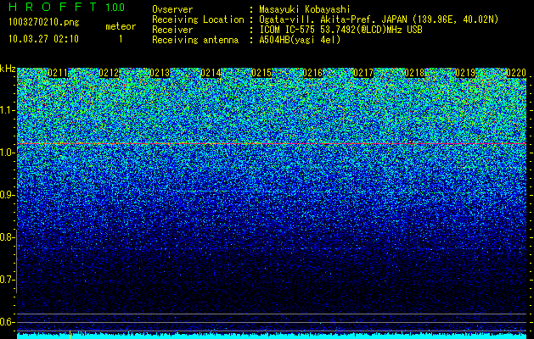Click the kHz axis unit label
The height and width of the screenshot is (339, 534).
click(8, 69)
